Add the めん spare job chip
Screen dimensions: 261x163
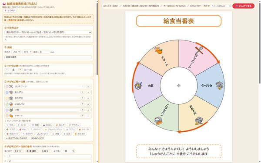23,130
